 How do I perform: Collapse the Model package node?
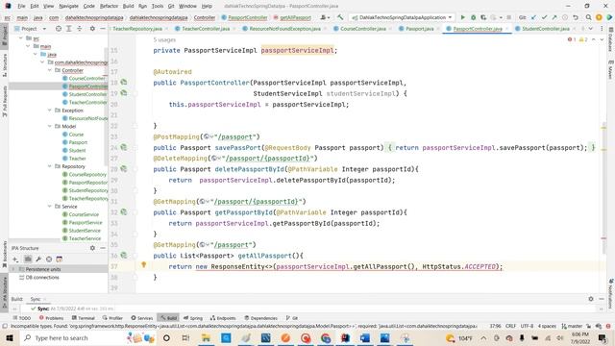click(50, 126)
